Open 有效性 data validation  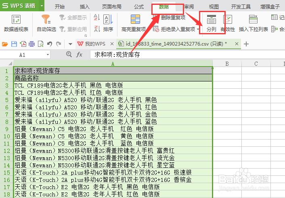228,23
